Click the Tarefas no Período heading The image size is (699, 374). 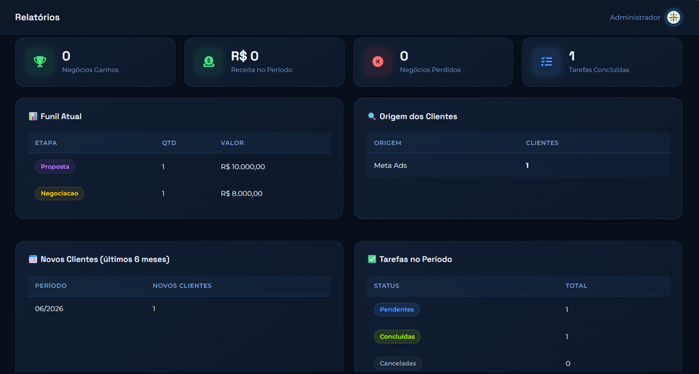[416, 260]
